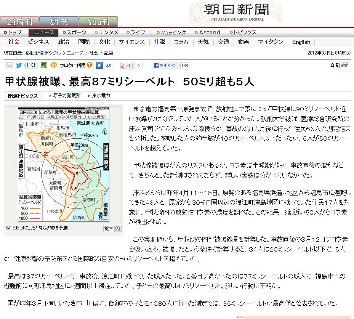Image resolution: width=354 pixels, height=319 pixels.
Task: Open トピックス in the main navigation
Action: point(243,32)
